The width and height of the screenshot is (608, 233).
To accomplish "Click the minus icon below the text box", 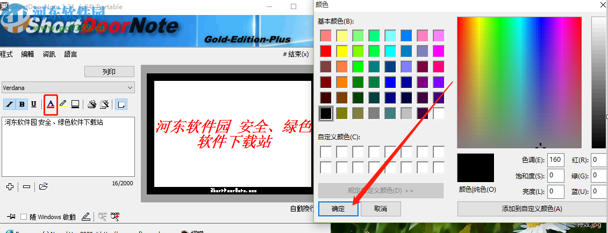I will pyautogui.click(x=27, y=186).
